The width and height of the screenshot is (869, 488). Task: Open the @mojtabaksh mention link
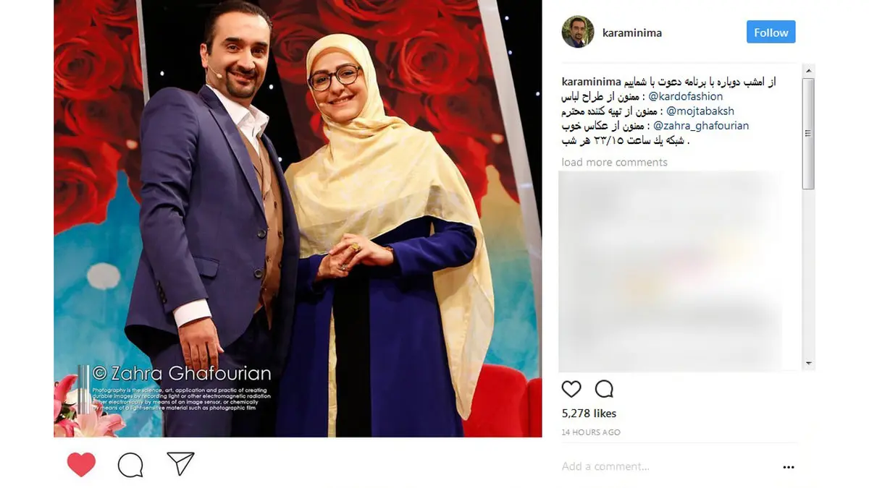pos(700,111)
